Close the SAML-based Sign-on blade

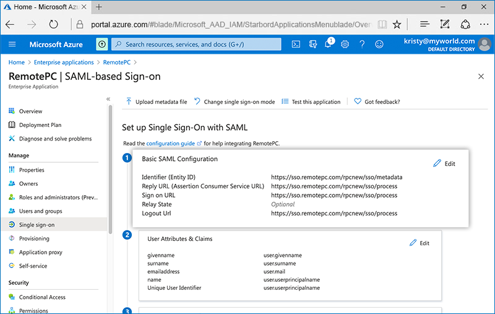tap(481, 76)
